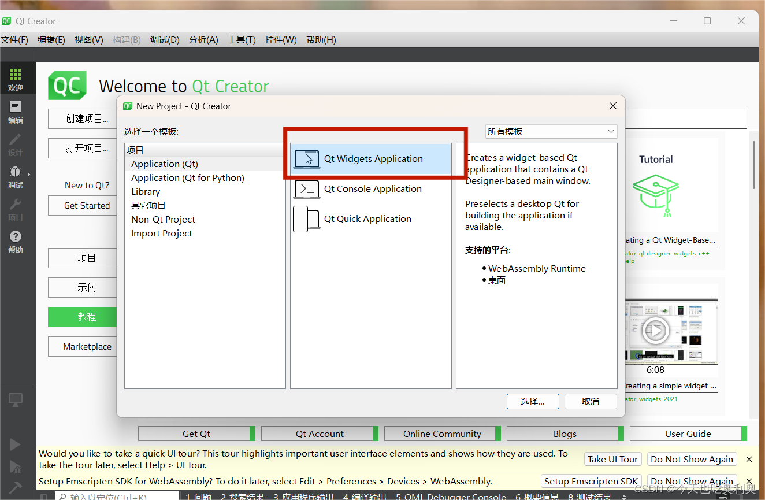Open the 教程 tutorials tab
This screenshot has height=500, width=765.
tap(83, 317)
